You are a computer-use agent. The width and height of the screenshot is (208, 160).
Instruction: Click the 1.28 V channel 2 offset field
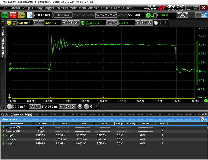(x=126, y=23)
